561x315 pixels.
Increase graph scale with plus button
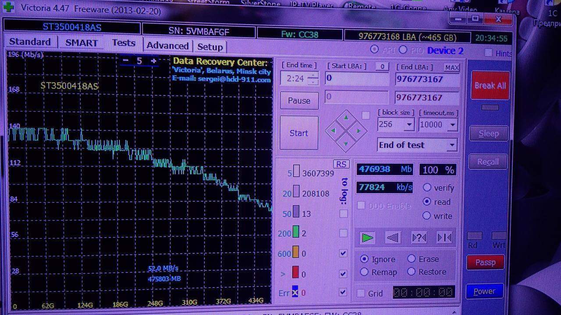click(153, 61)
